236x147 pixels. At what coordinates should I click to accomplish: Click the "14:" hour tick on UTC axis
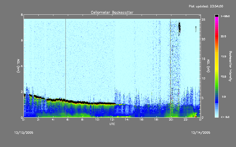[127, 120]
